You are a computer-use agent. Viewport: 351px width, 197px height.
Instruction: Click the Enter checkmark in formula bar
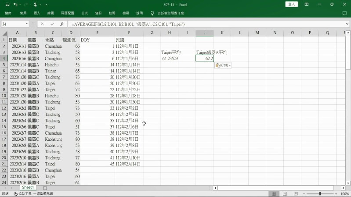click(x=52, y=24)
